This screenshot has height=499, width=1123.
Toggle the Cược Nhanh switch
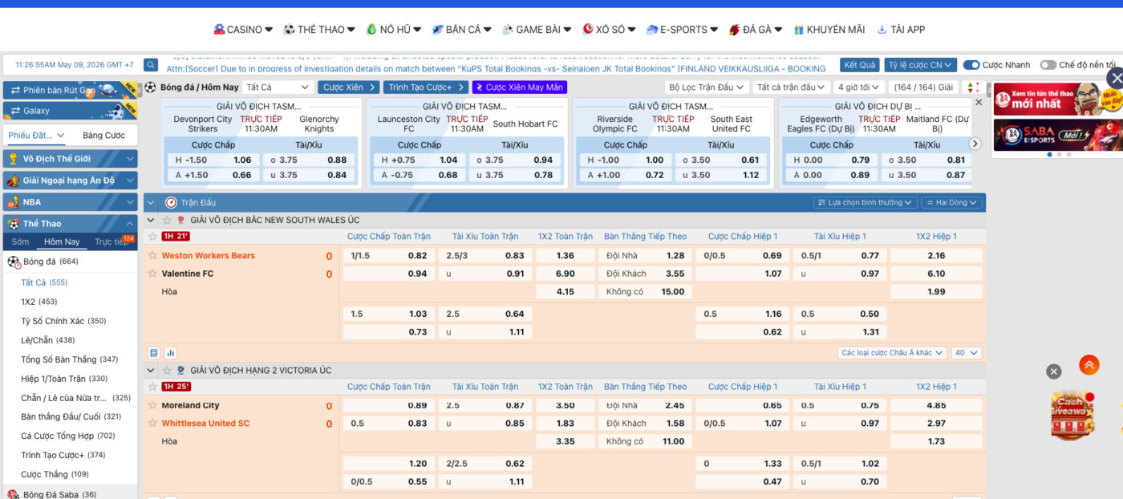tap(971, 65)
